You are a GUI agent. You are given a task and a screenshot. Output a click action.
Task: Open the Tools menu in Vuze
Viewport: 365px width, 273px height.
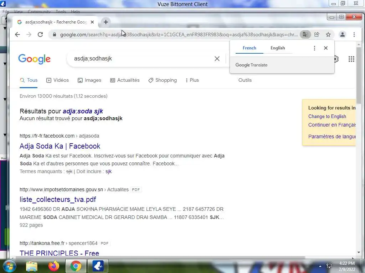pyautogui.click(x=61, y=12)
